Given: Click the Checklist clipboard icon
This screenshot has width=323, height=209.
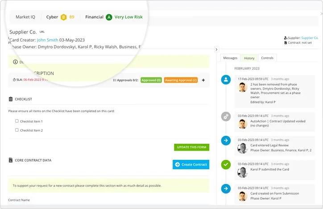Looking at the screenshot, I should click(x=11, y=99).
